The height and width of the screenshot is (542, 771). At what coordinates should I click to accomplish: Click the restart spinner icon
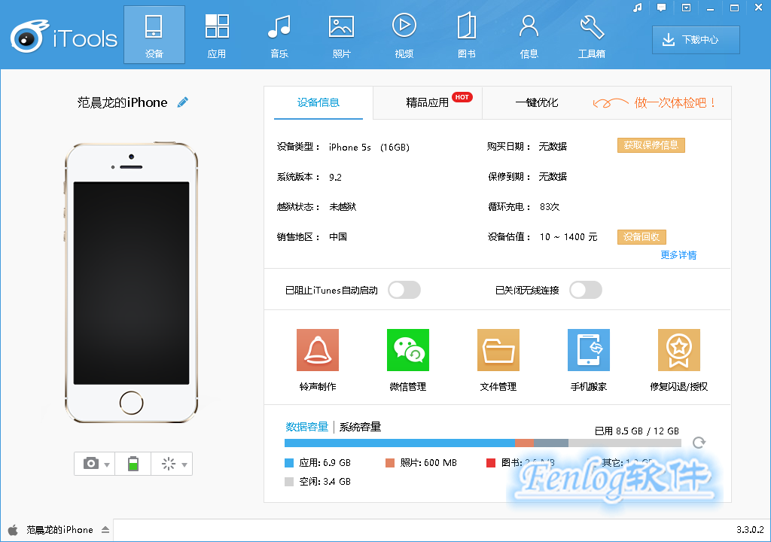(x=168, y=463)
